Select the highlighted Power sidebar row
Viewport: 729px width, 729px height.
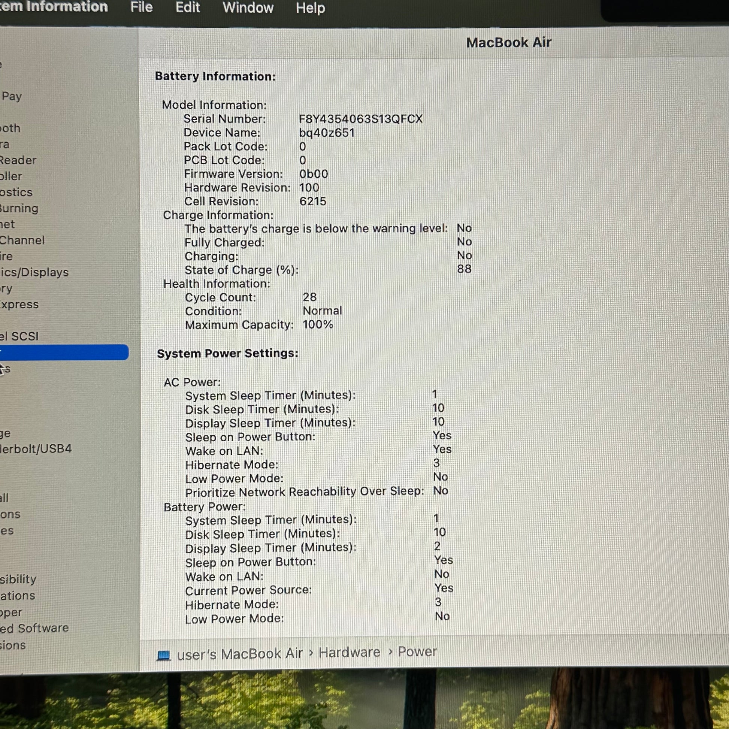pyautogui.click(x=64, y=352)
